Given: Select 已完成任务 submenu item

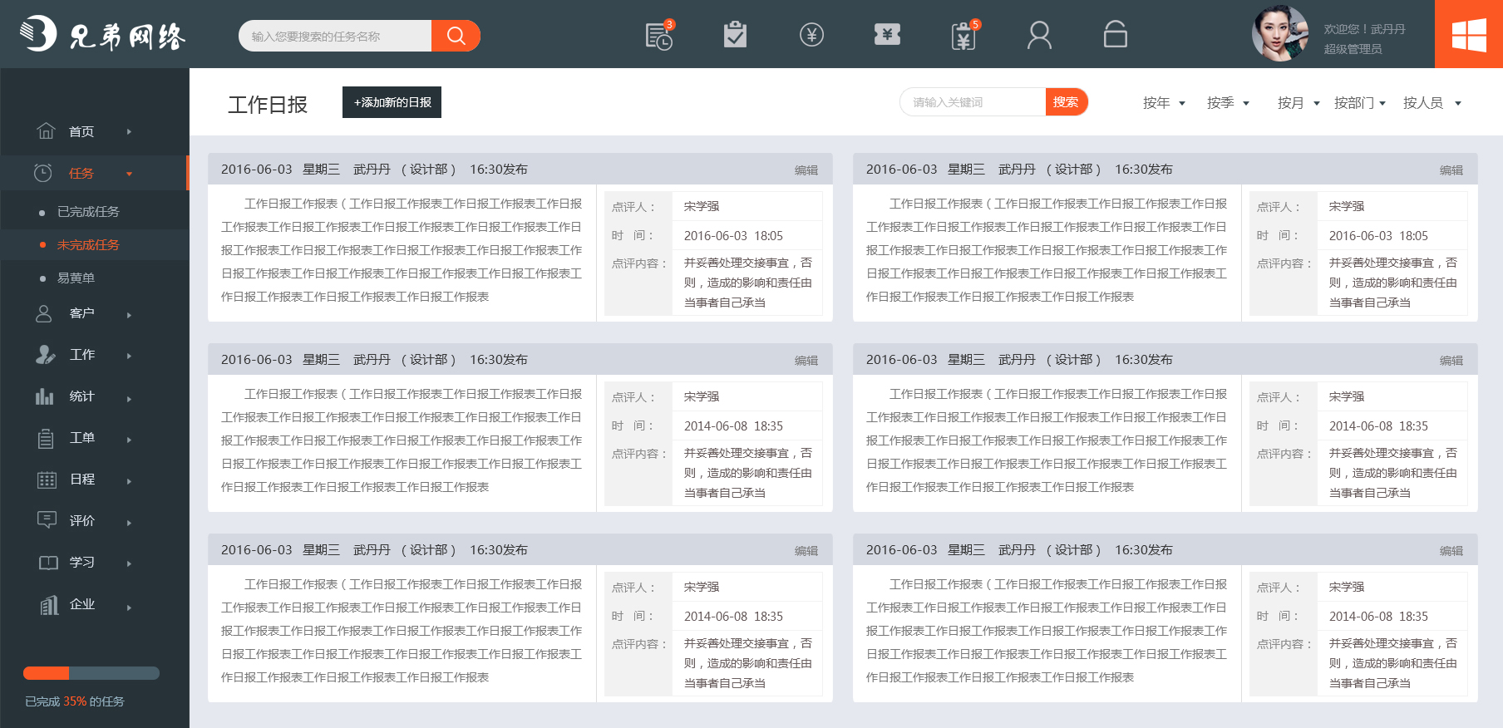Looking at the screenshot, I should (88, 212).
